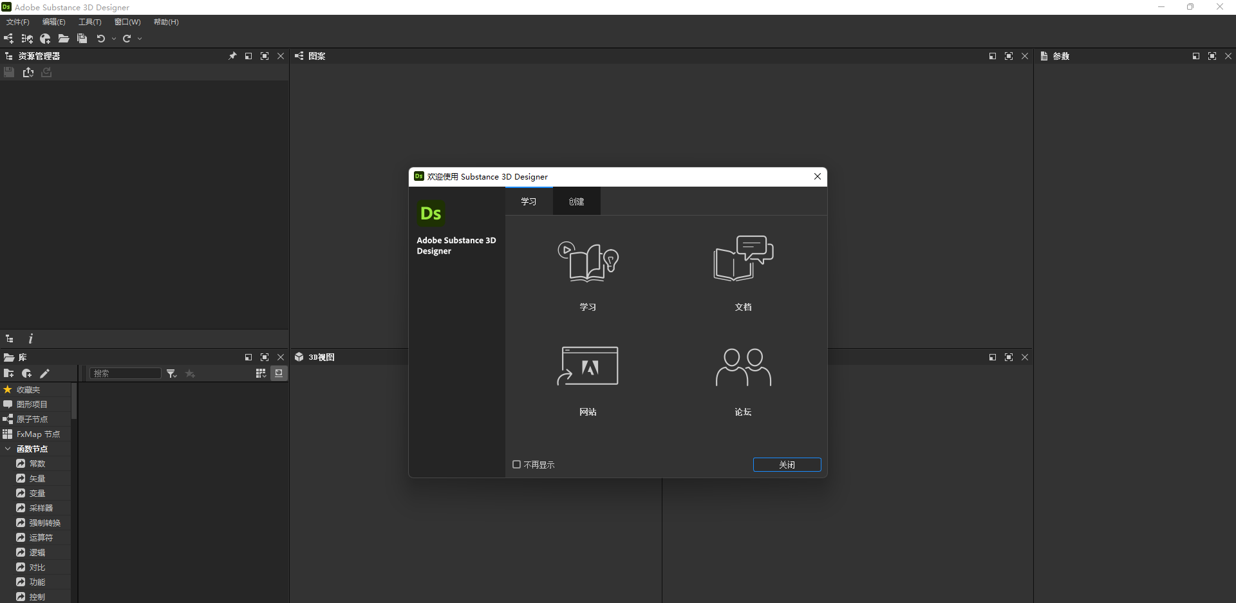1236x603 pixels.
Task: Open the 文件(F) menu
Action: tap(18, 22)
